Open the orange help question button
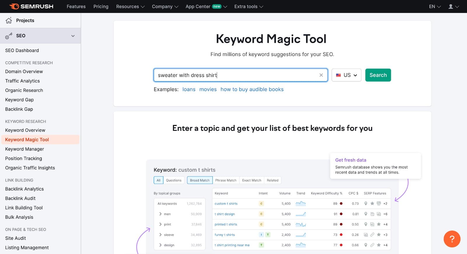This screenshot has width=467, height=254. [x=452, y=239]
